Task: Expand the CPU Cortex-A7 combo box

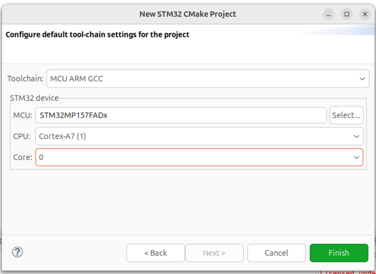Action: click(x=199, y=136)
